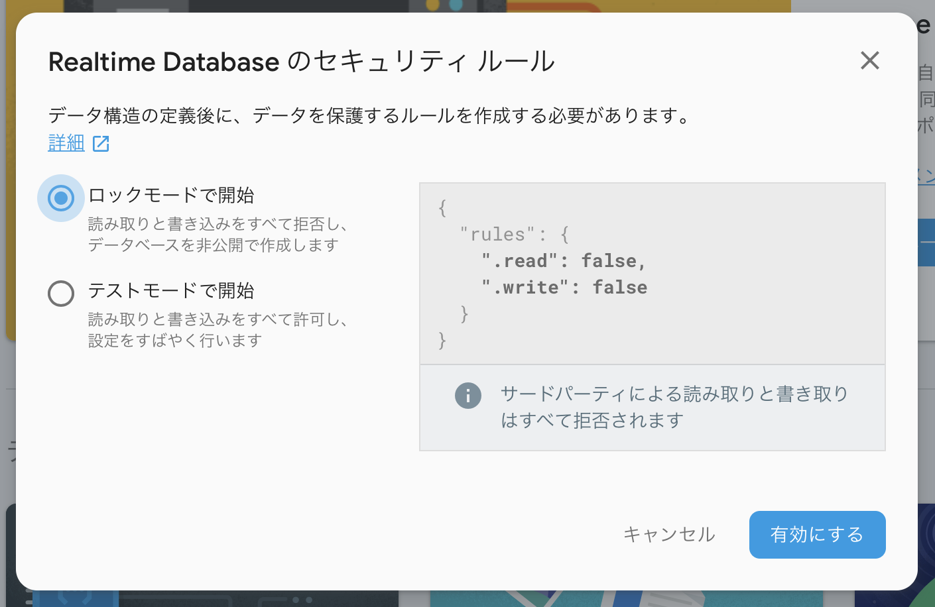
Task: Click the ロックモードで開始 label text
Action: (171, 195)
